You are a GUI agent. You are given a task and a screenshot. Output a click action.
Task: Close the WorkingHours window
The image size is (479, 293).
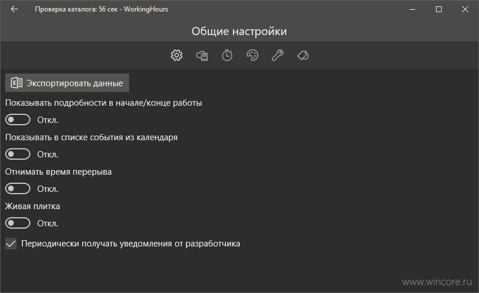click(x=465, y=9)
